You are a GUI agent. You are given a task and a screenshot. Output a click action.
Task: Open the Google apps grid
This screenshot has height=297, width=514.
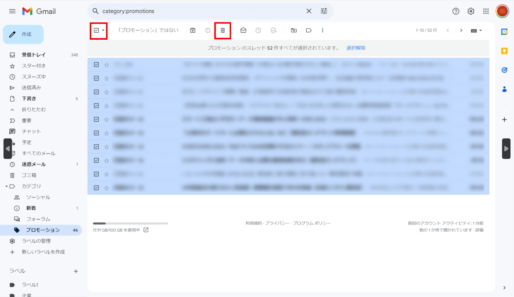pyautogui.click(x=486, y=11)
